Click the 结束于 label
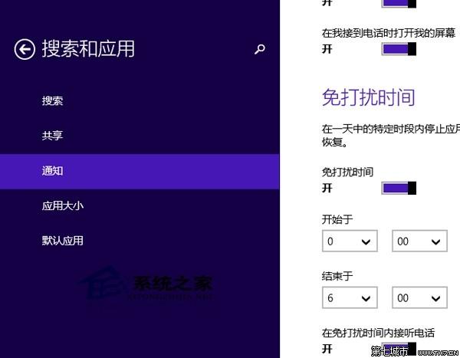This screenshot has height=358, width=460. pos(337,276)
